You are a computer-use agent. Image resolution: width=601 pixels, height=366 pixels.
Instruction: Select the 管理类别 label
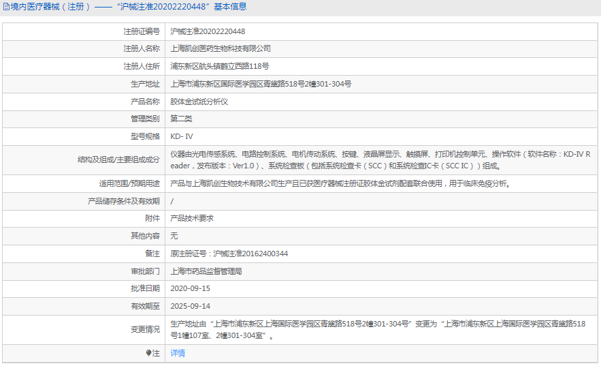tap(145, 119)
